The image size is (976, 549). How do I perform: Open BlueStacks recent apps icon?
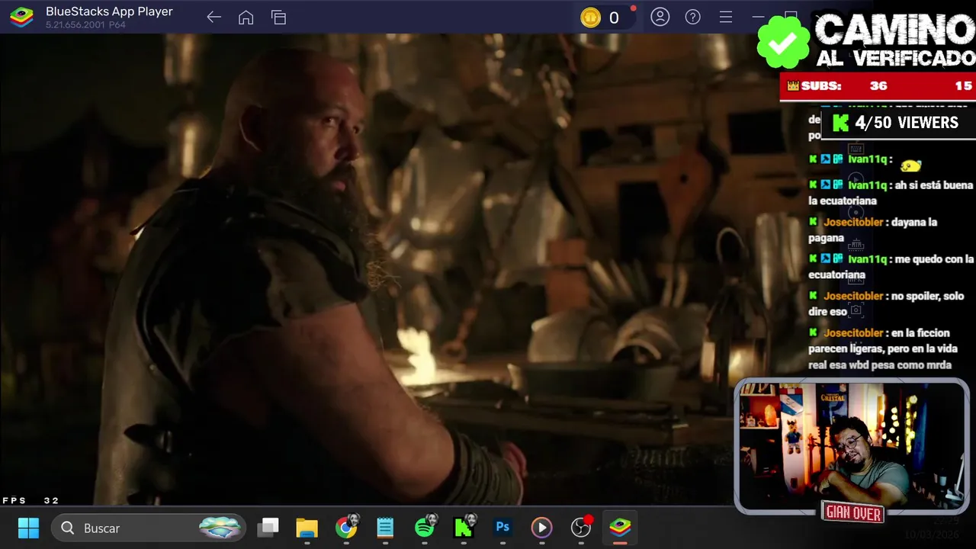[x=278, y=18]
